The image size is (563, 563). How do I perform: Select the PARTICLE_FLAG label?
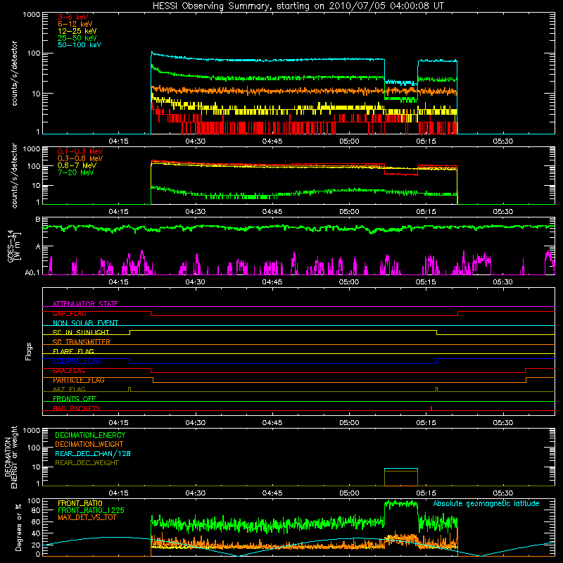point(79,380)
